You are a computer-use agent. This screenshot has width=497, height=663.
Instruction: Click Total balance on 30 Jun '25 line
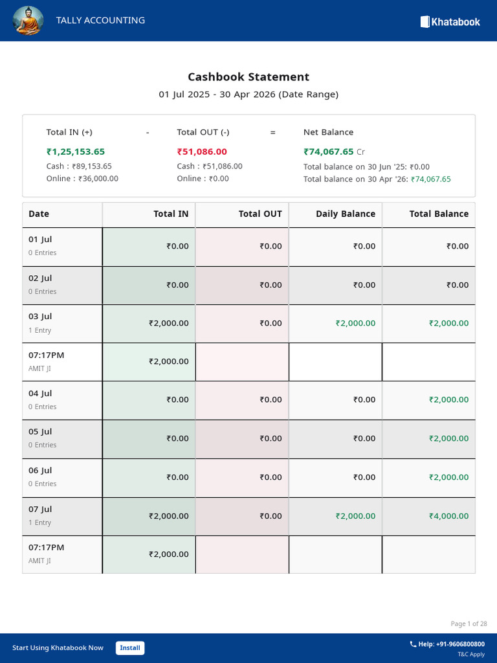pyautogui.click(x=366, y=166)
